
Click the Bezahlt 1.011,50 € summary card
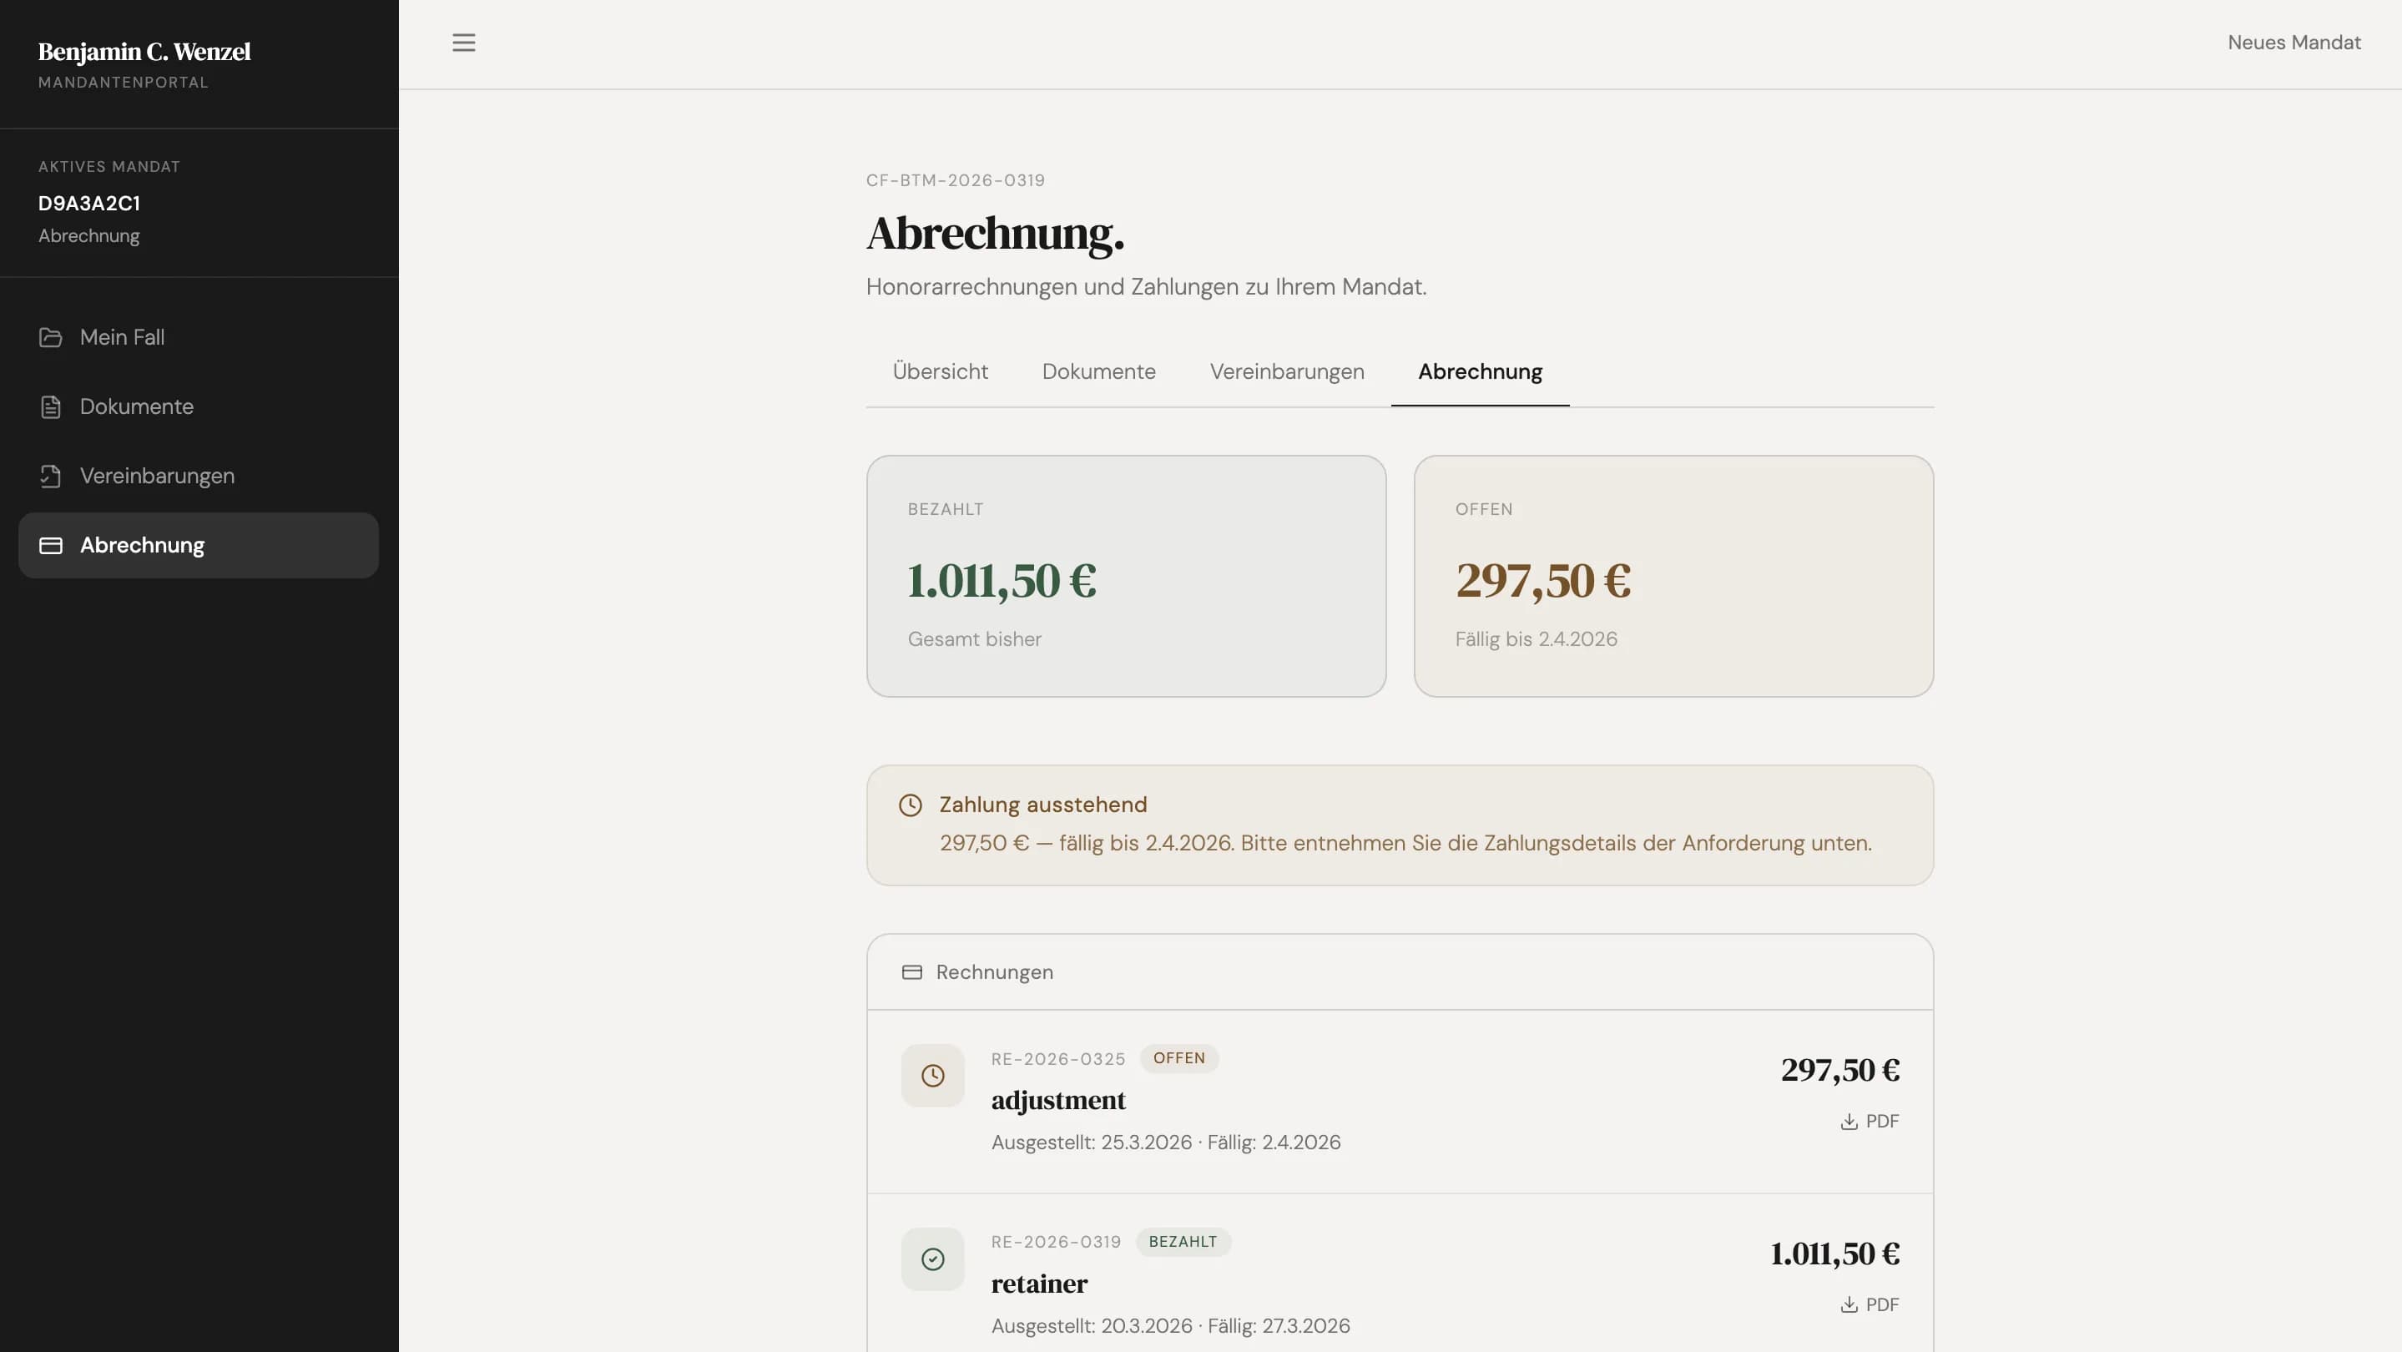coord(1126,575)
